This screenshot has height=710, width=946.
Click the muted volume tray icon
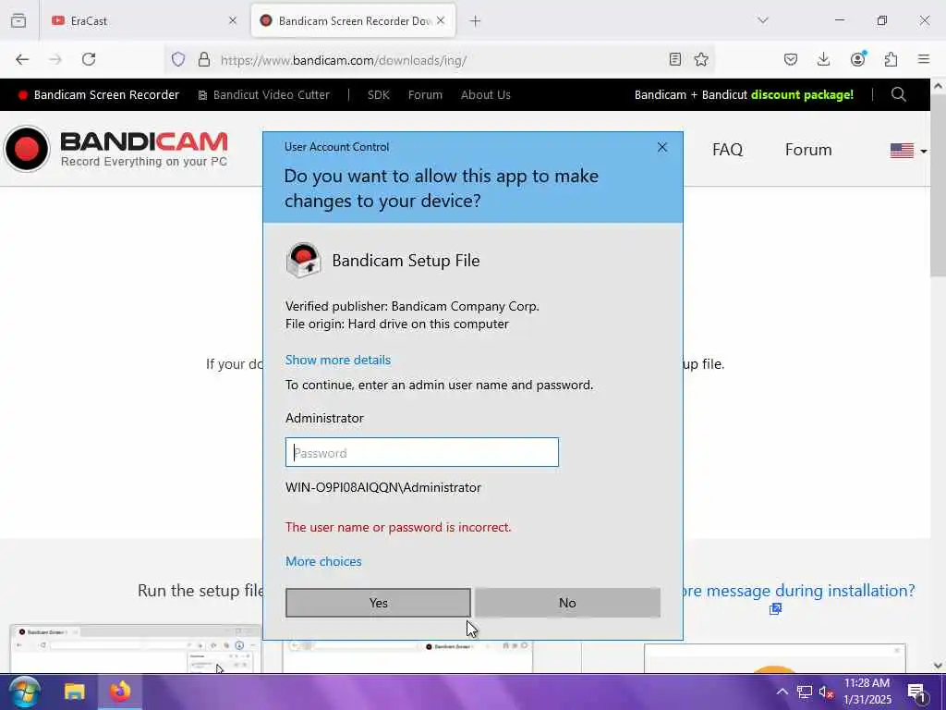pyautogui.click(x=826, y=692)
